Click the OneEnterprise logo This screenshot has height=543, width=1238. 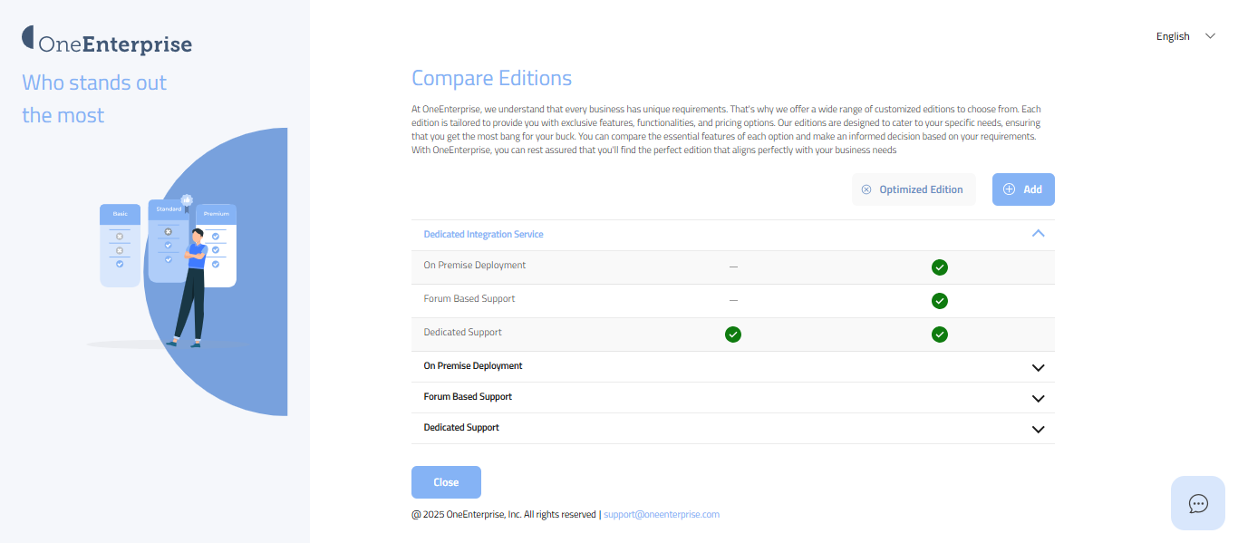107,43
